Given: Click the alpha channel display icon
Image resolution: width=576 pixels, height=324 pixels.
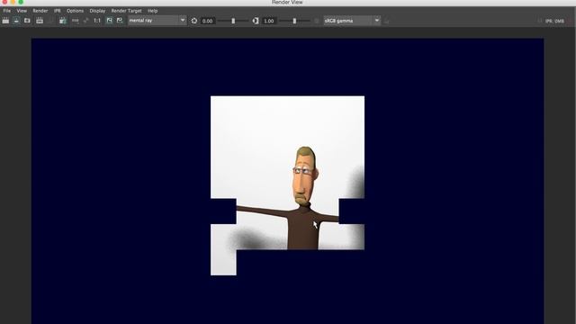Looking at the screenshot, I should [x=85, y=21].
